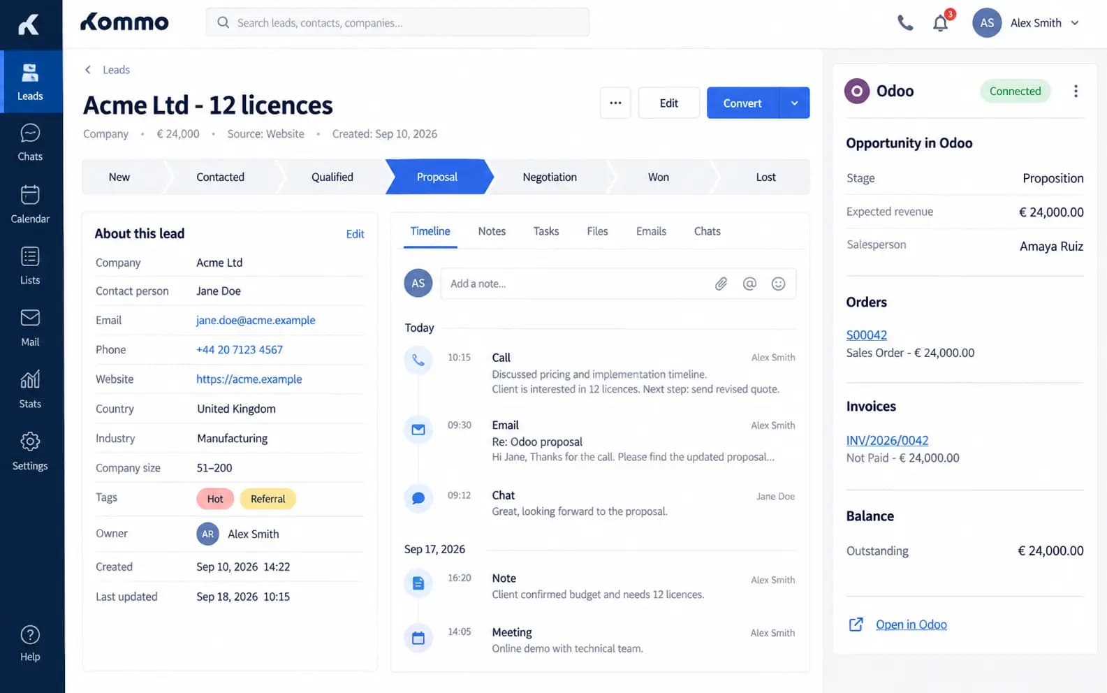Open Settings gear in sidebar

pos(31,451)
